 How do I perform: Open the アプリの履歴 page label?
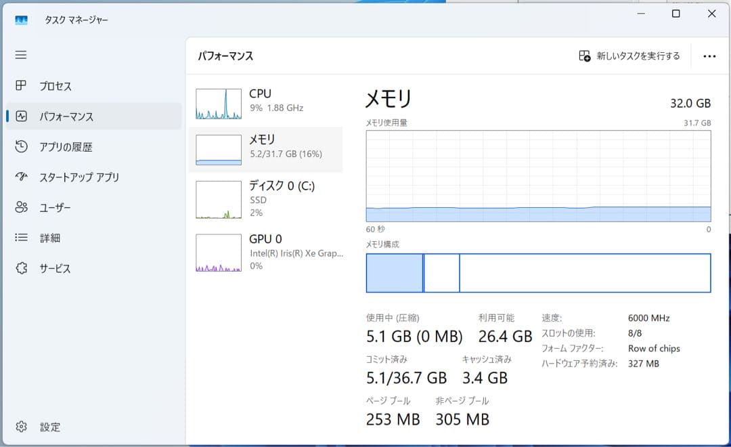(x=66, y=147)
